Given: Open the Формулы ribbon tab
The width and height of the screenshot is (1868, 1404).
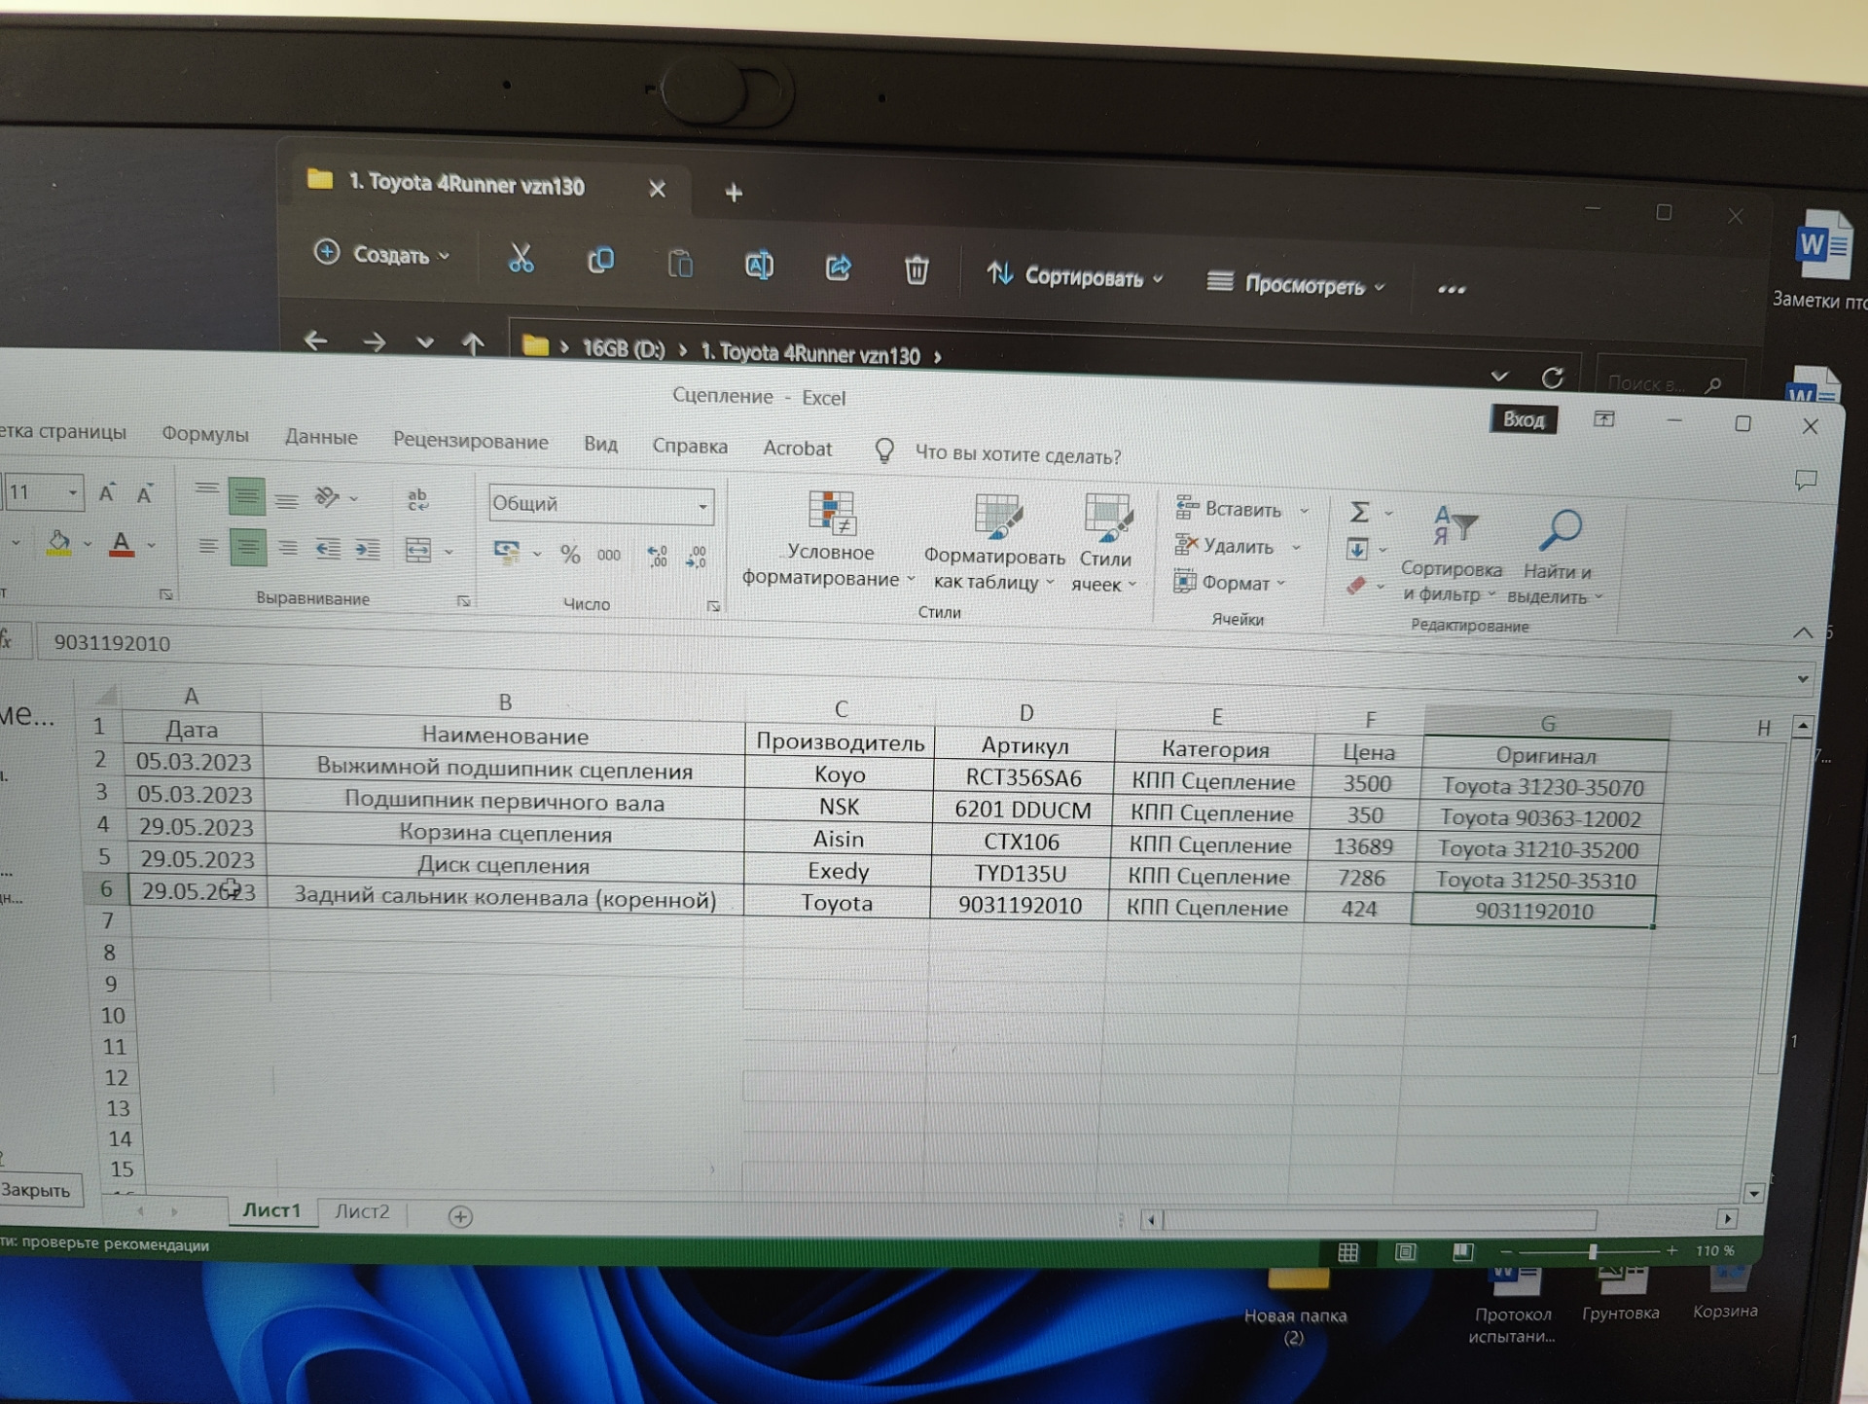Looking at the screenshot, I should (x=204, y=434).
